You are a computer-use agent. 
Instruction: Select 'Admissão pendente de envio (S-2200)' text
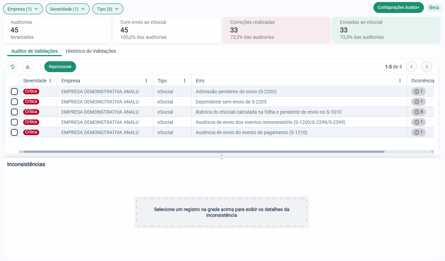(x=236, y=92)
